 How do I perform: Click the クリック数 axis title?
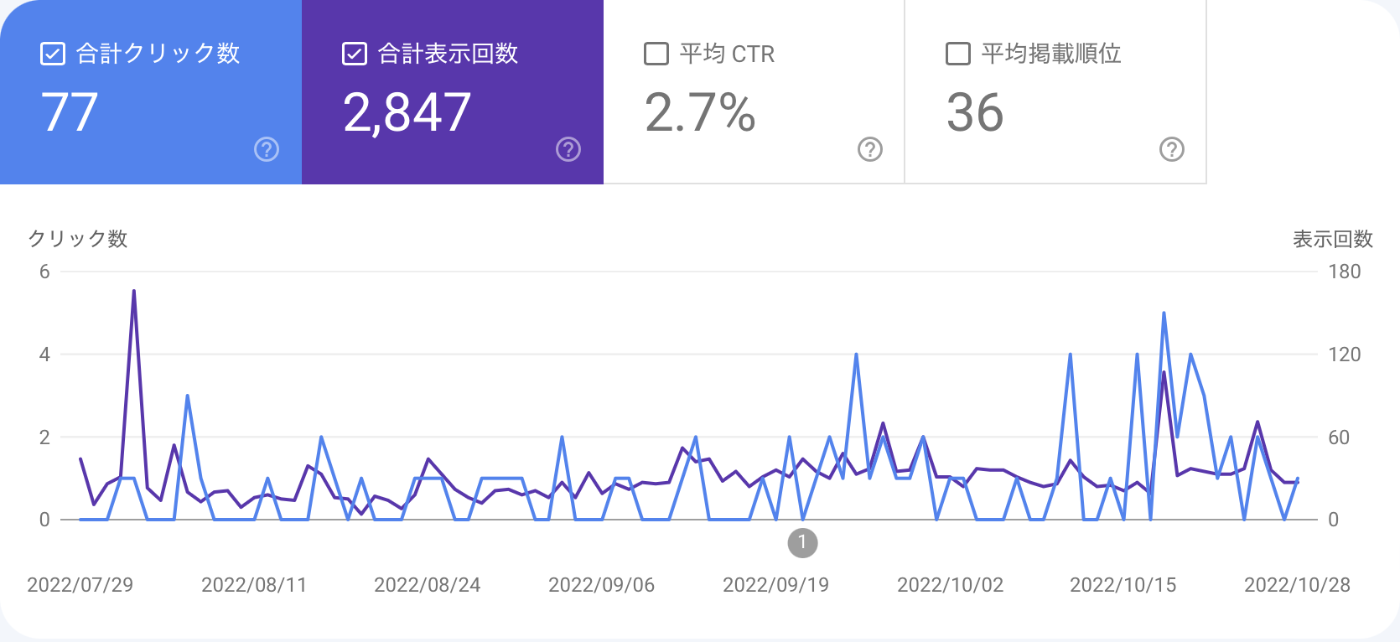[78, 239]
